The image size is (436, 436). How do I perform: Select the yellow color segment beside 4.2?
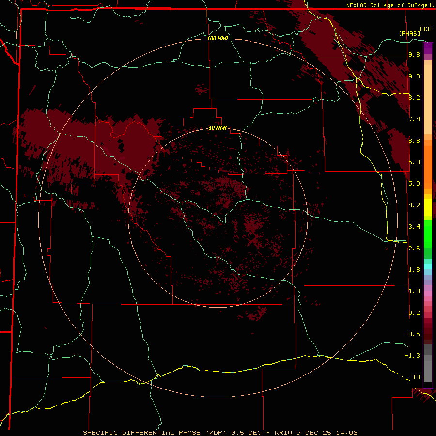click(x=428, y=207)
